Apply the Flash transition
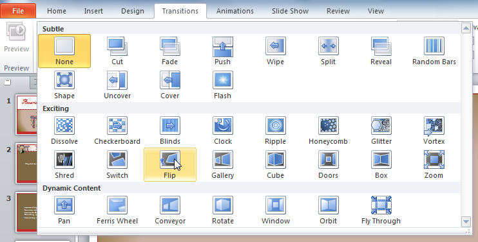The height and width of the screenshot is (242, 478). [x=222, y=85]
